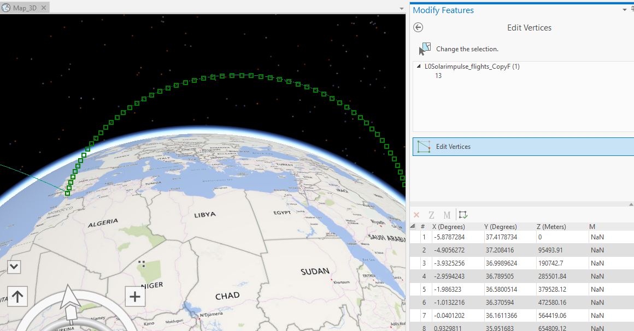
Task: Switch to the Map_3D view tab
Action: (x=25, y=8)
